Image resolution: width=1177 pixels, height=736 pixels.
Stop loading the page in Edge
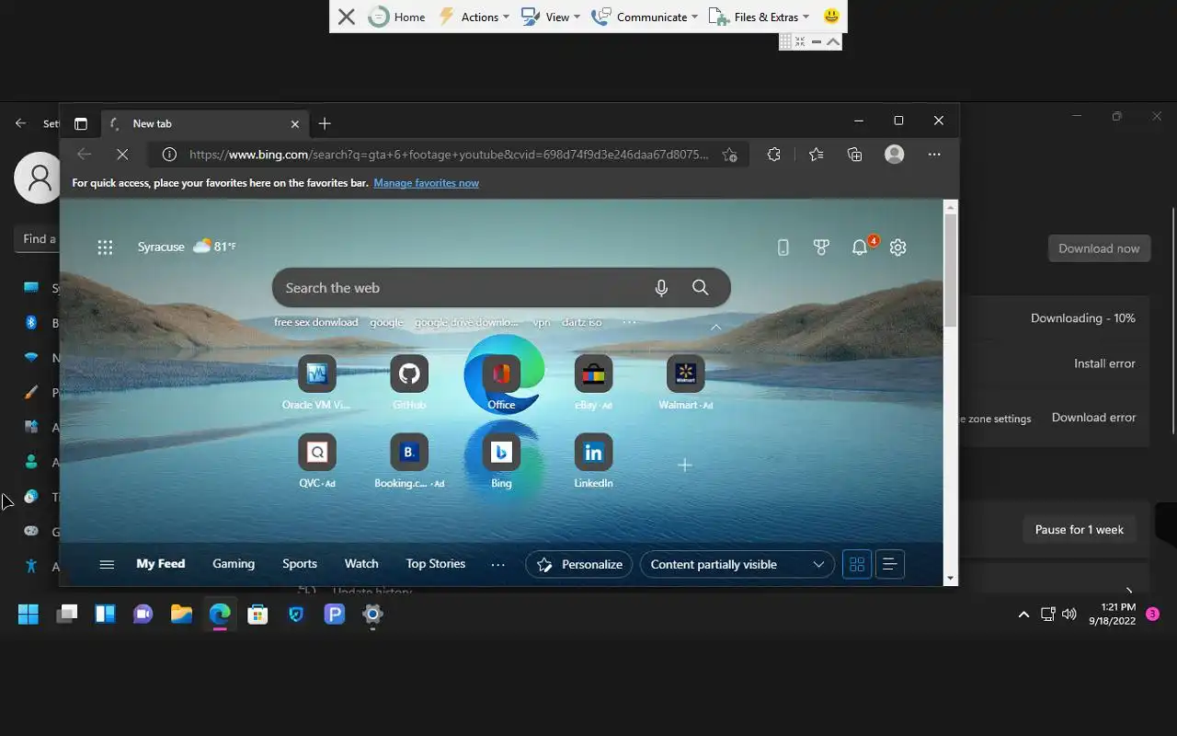coord(122,155)
